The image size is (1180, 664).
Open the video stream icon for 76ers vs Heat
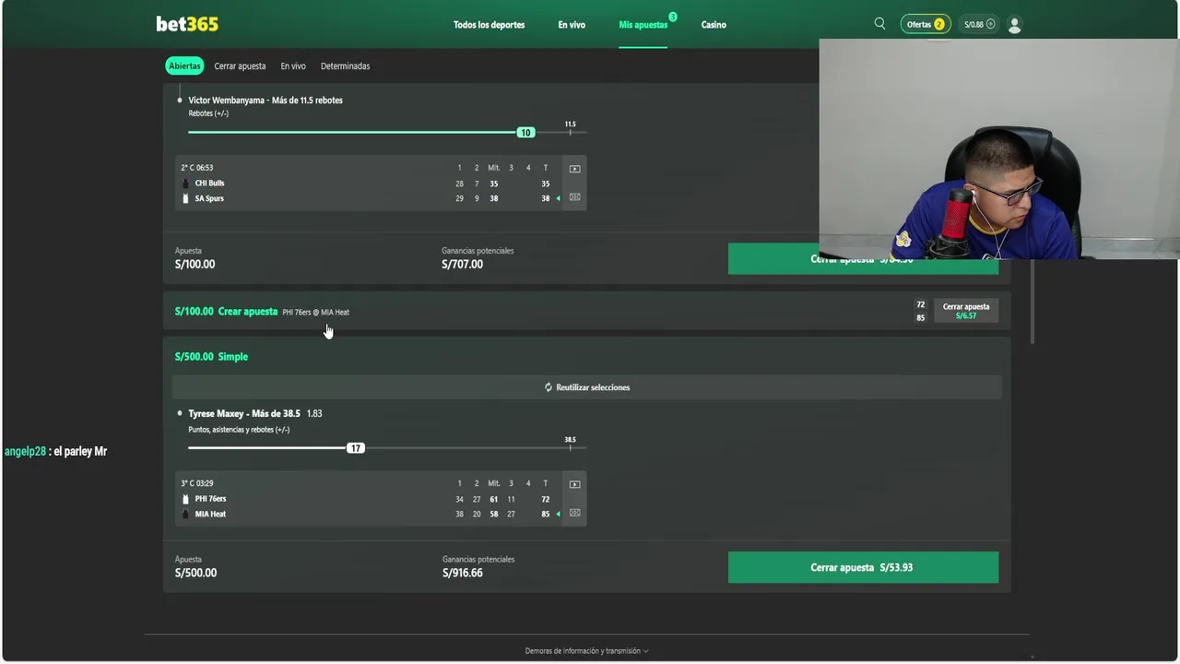tap(574, 484)
